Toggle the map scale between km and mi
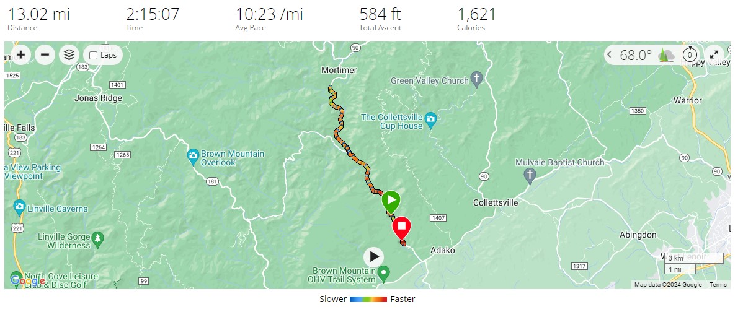The image size is (743, 312). coord(694,264)
